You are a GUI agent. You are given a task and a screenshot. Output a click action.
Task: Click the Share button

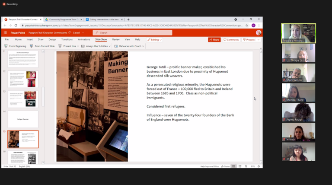(214, 39)
